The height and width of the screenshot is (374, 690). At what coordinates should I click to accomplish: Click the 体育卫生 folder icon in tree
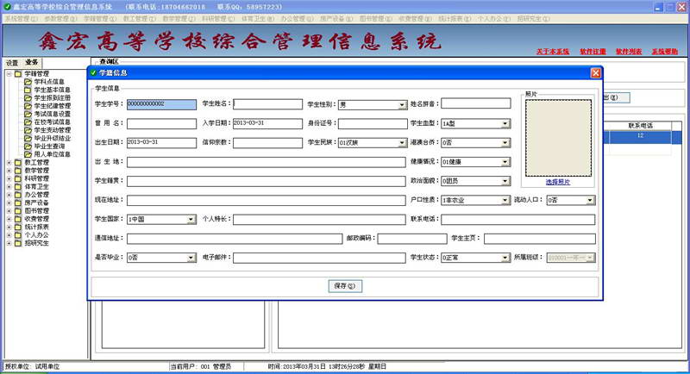18,187
